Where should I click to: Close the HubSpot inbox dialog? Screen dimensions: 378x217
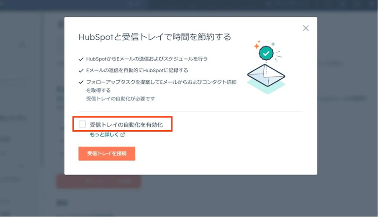[306, 28]
